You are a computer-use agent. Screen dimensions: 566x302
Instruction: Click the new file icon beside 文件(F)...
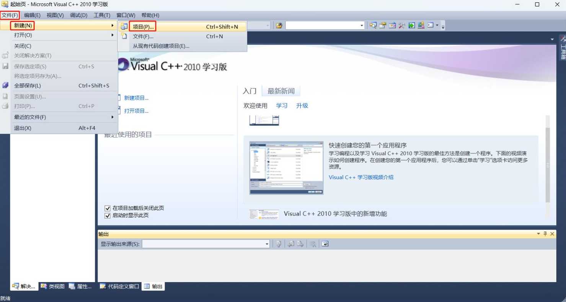(124, 36)
